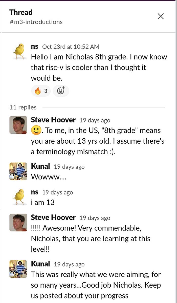Click Steve Hoover's avatar on "Awesome" reply
This screenshot has height=303, width=177.
click(x=18, y=222)
